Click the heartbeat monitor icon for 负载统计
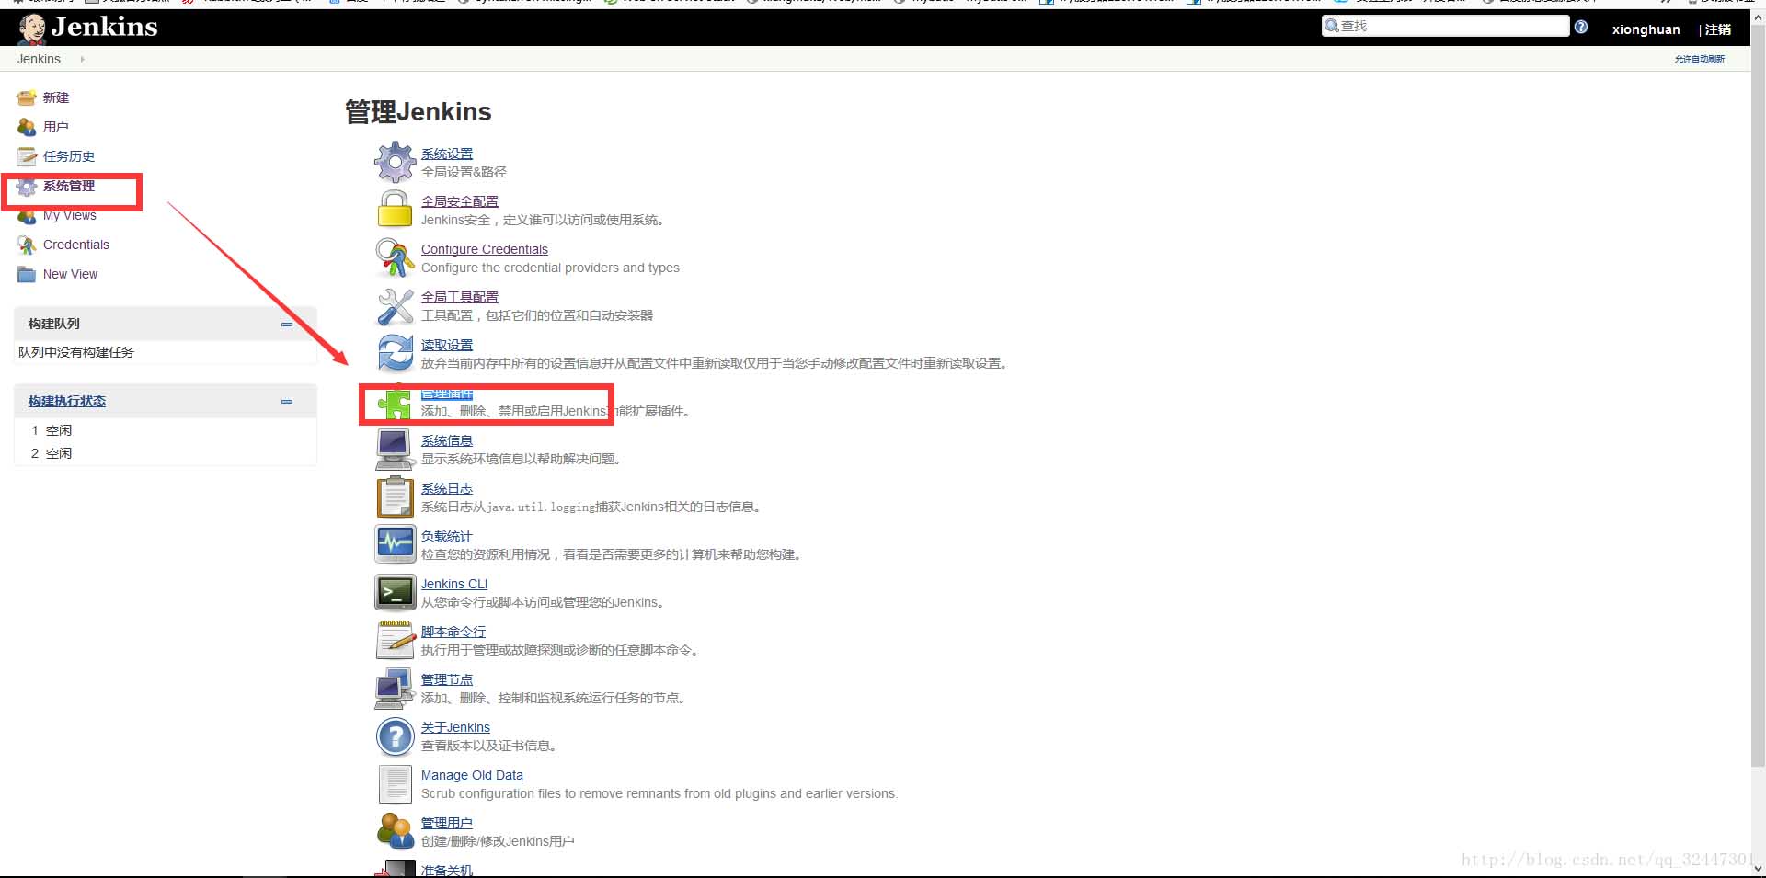1766x878 pixels. coord(396,545)
